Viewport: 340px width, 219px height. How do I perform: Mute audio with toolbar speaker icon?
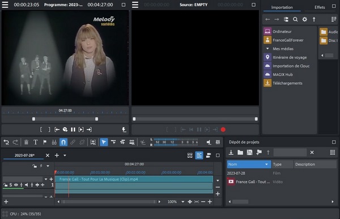click(209, 142)
